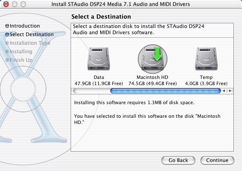Click the "Select a Destination" heading
This screenshot has width=242, height=171.
tap(101, 17)
